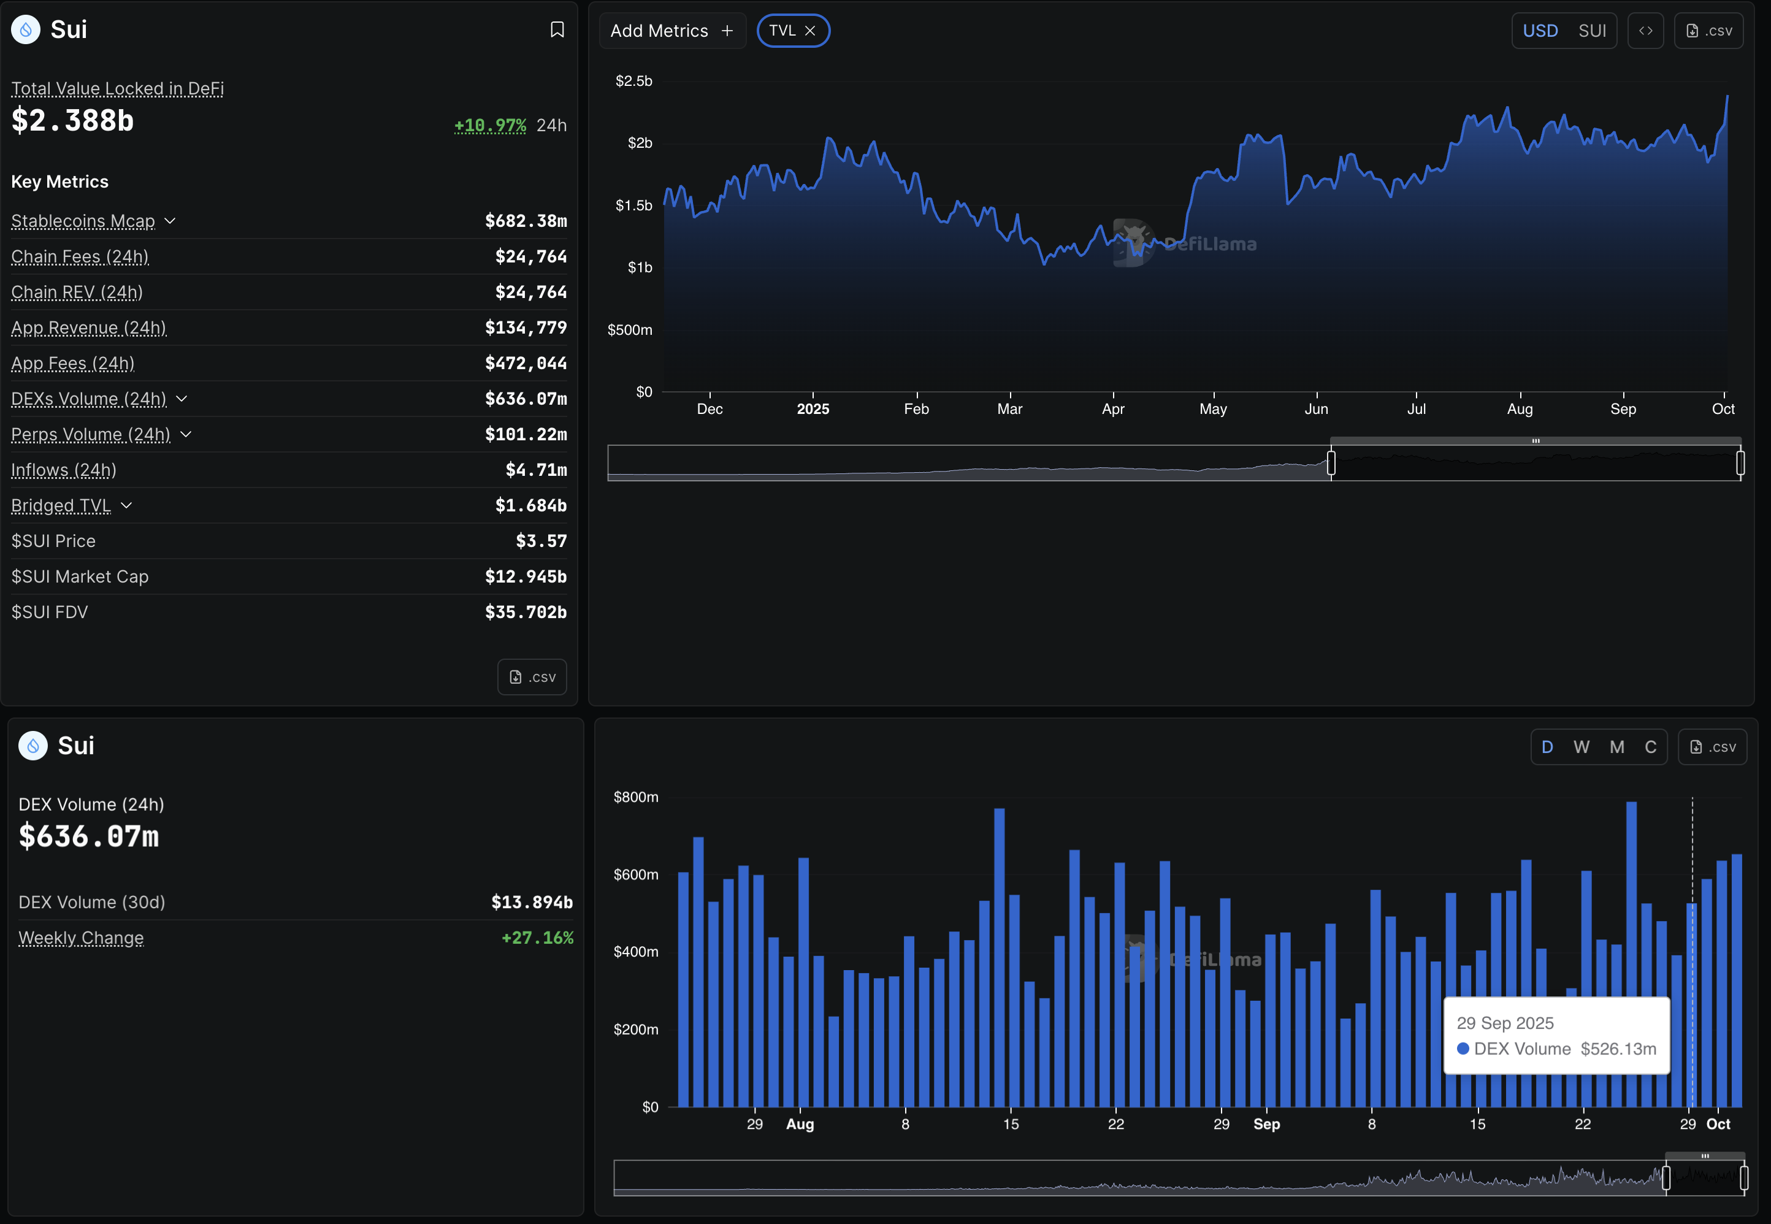Click Total Value Locked in DeFi label
The width and height of the screenshot is (1771, 1224).
(x=117, y=88)
